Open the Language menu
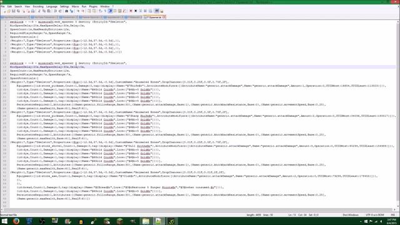The height and width of the screenshot is (225, 400). 51,6
